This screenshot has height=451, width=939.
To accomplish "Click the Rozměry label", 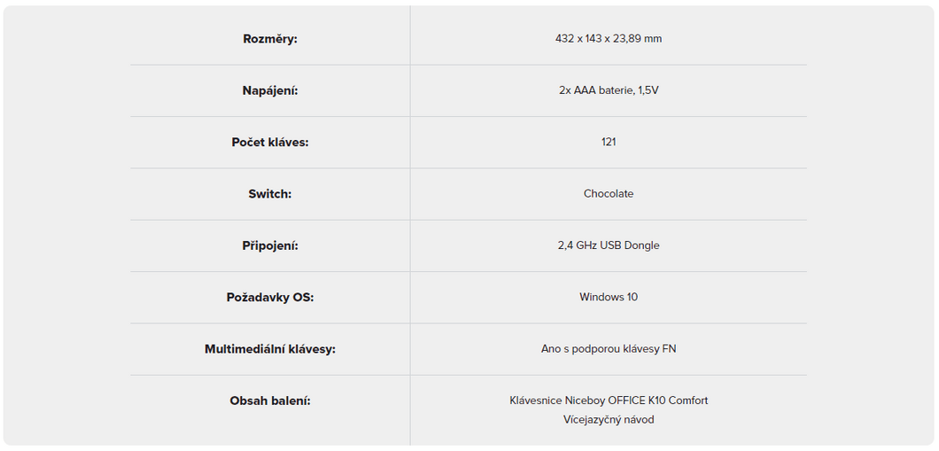I will 270,39.
